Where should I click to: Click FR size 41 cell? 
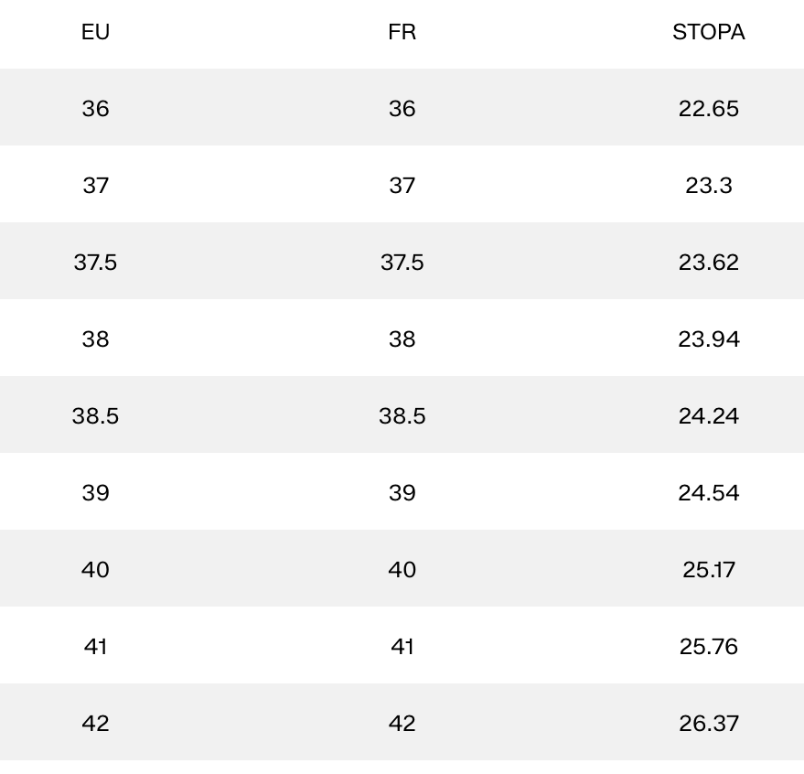(x=402, y=647)
